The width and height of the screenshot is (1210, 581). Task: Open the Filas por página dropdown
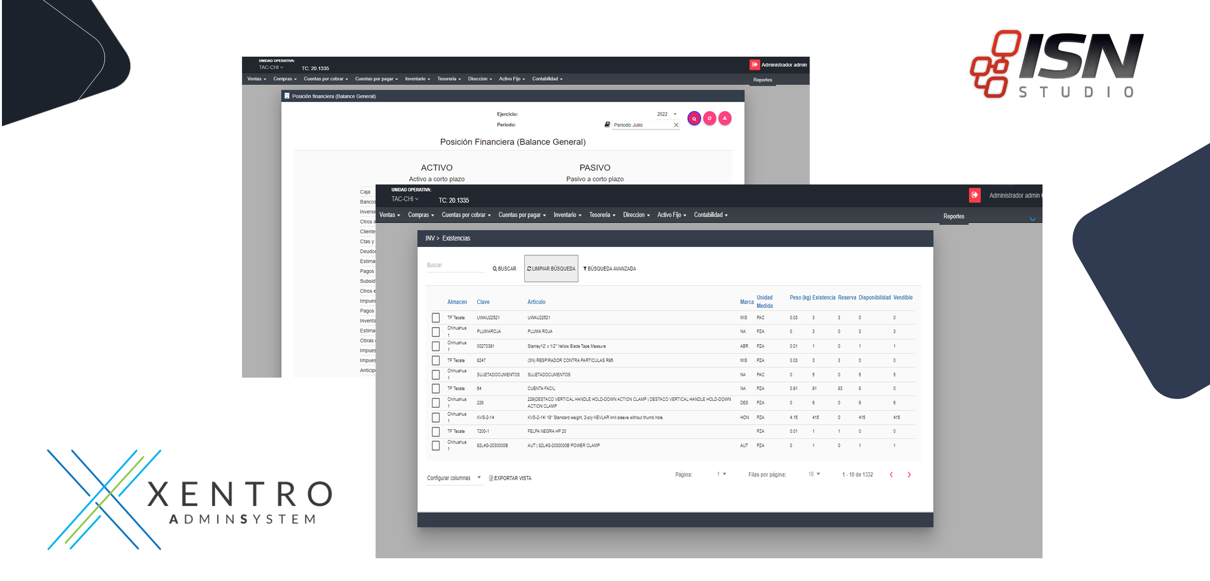pyautogui.click(x=814, y=474)
